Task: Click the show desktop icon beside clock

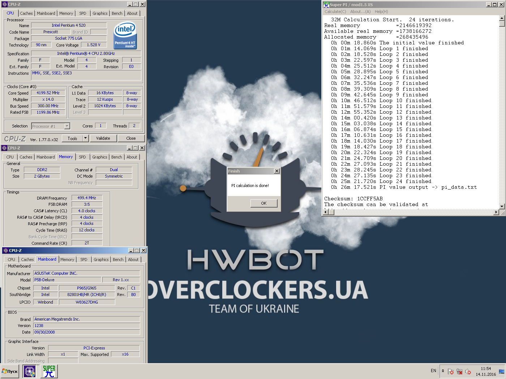Action: point(501,371)
